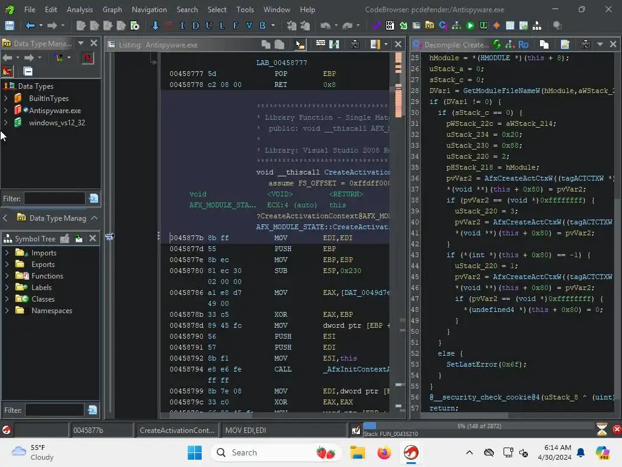Screen dimensions: 622x467
Task: Select the Data Type Manag tab at panel bottom
Action: point(52,218)
